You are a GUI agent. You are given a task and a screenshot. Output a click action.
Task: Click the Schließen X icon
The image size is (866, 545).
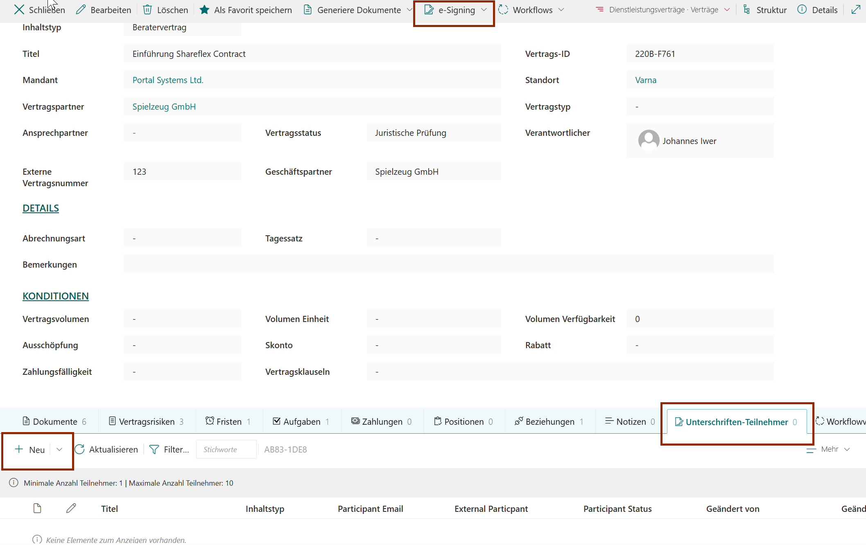(19, 10)
